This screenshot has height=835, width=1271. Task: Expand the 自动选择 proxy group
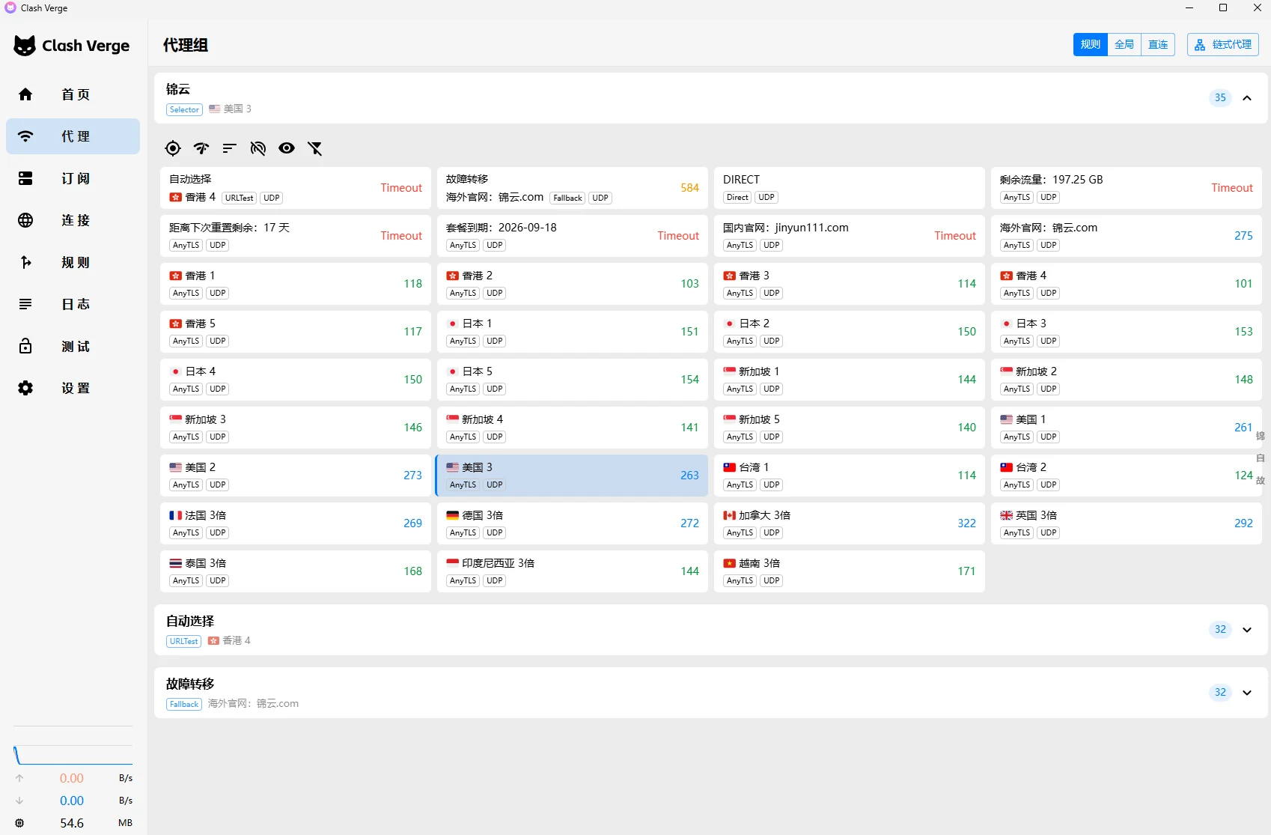coord(1247,630)
